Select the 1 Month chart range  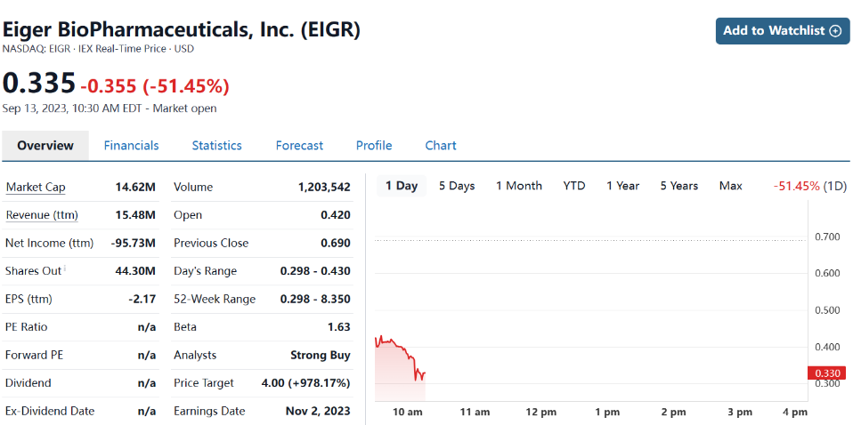pos(518,186)
